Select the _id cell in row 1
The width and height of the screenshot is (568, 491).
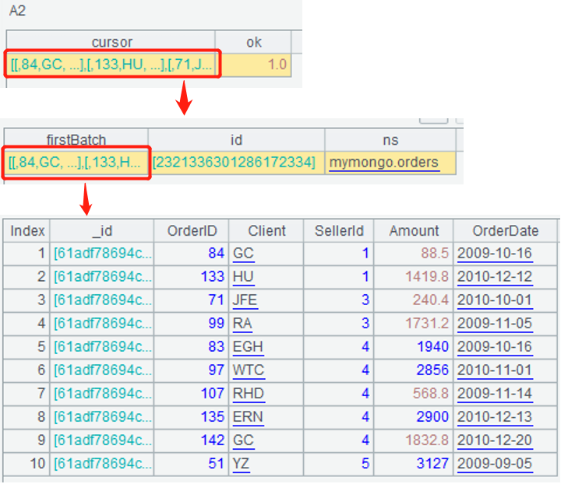click(104, 254)
